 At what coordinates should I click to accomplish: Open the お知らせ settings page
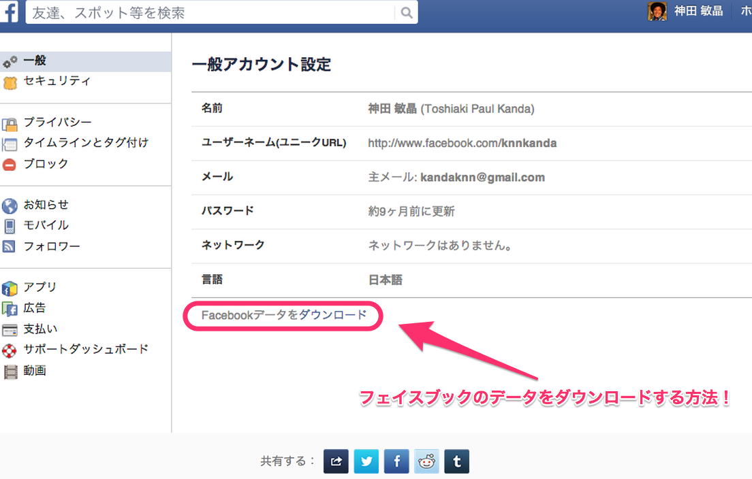46,205
